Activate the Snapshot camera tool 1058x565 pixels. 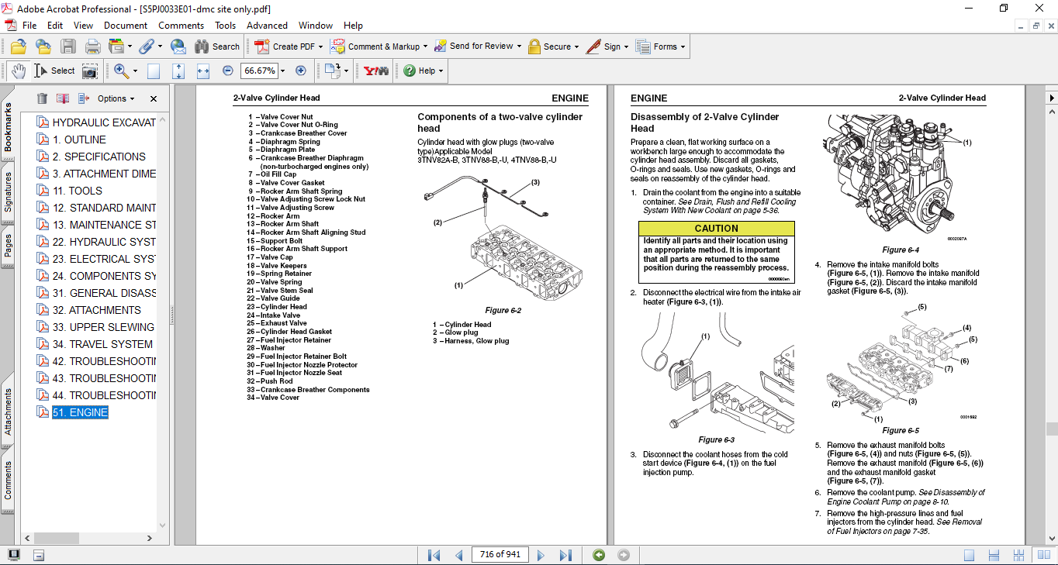click(90, 71)
